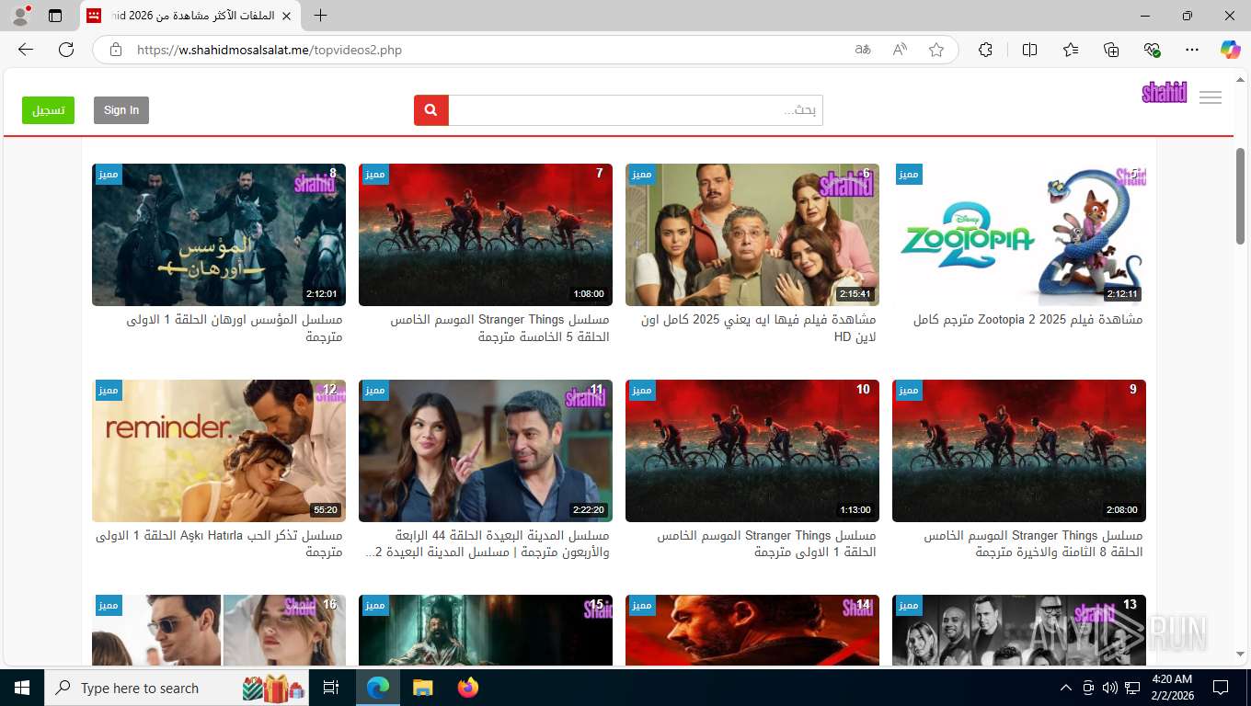The height and width of the screenshot is (706, 1251).
Task: Click title link Stranger Things الحلقة 1 الاولى
Action: [766, 543]
